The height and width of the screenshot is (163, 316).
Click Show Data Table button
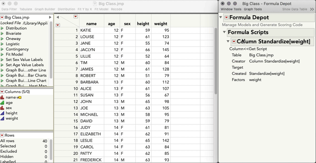[295, 9]
